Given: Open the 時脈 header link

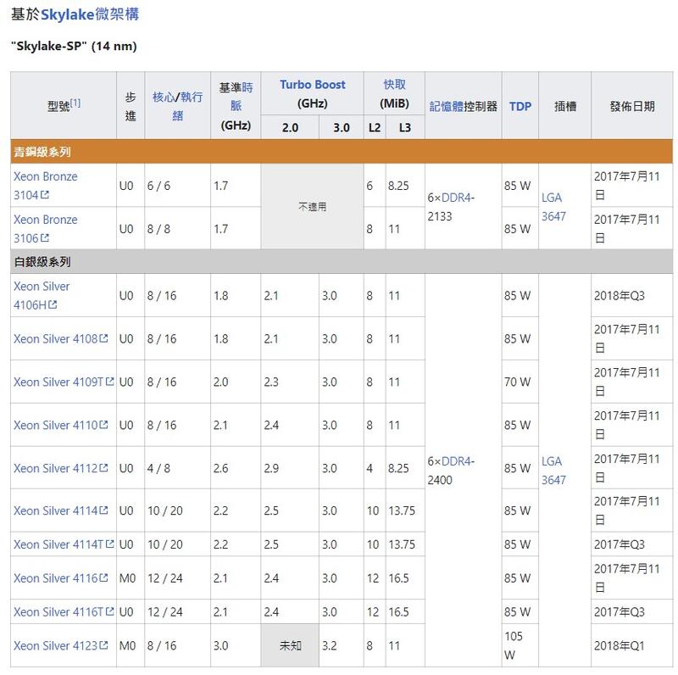Looking at the screenshot, I should point(242,97).
